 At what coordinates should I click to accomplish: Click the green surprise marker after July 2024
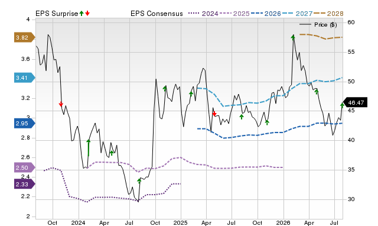click(x=139, y=181)
